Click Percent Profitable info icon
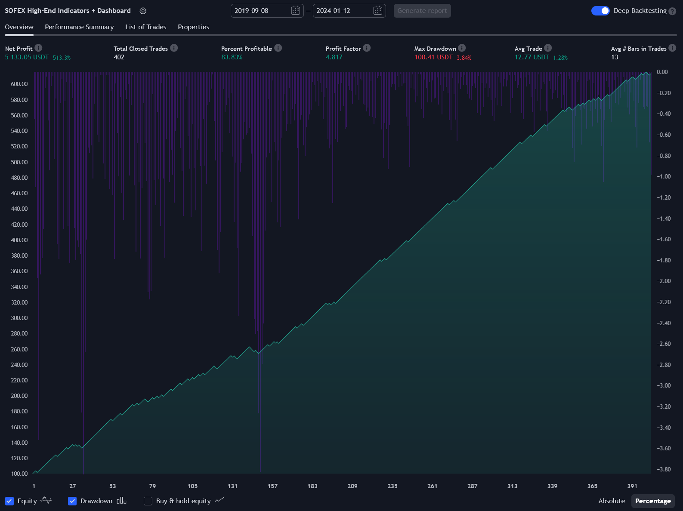The image size is (683, 511). tap(278, 48)
